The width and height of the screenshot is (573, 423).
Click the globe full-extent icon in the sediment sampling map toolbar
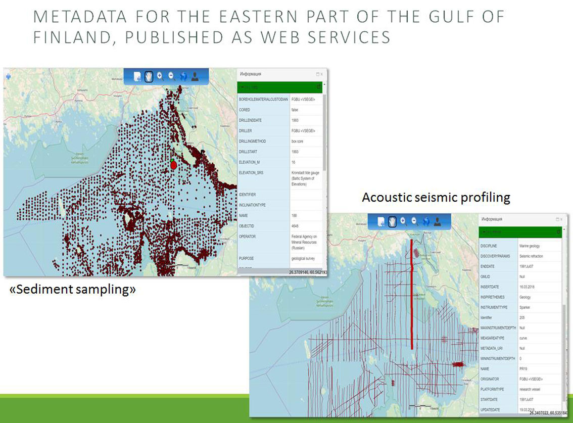tap(183, 76)
